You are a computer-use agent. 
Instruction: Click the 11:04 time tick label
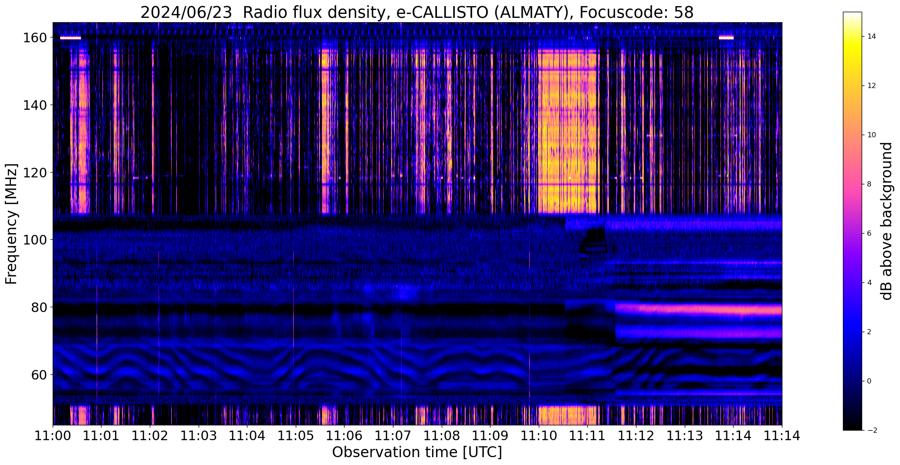(x=247, y=436)
